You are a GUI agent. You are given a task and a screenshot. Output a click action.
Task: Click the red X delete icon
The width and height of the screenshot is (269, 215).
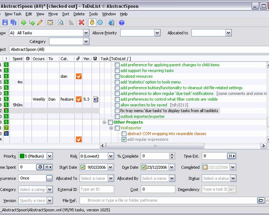click(x=82, y=22)
